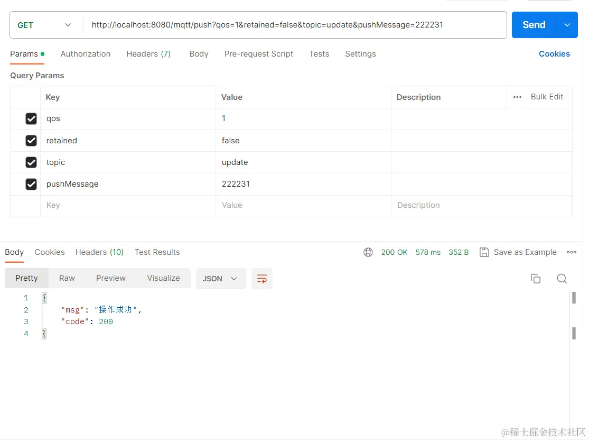The image size is (589, 441).
Task: Collapse the JSON object at line 1
Action: (x=44, y=298)
